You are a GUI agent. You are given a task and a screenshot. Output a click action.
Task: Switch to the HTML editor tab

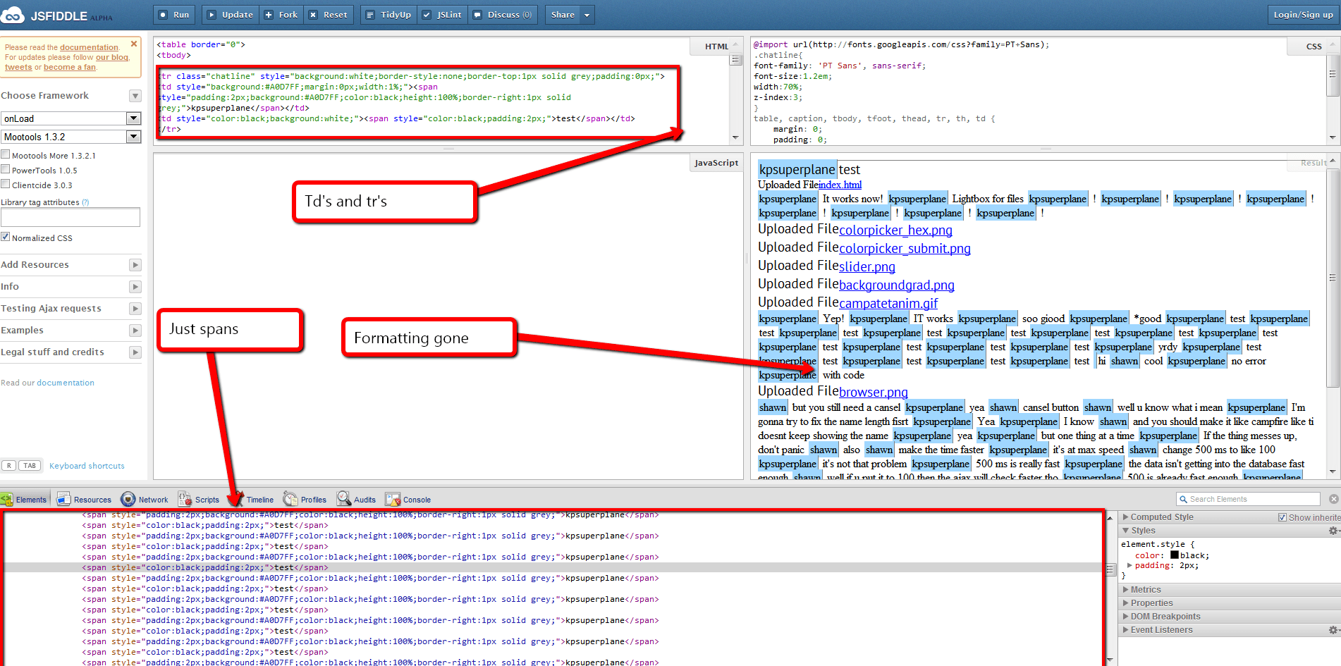716,46
